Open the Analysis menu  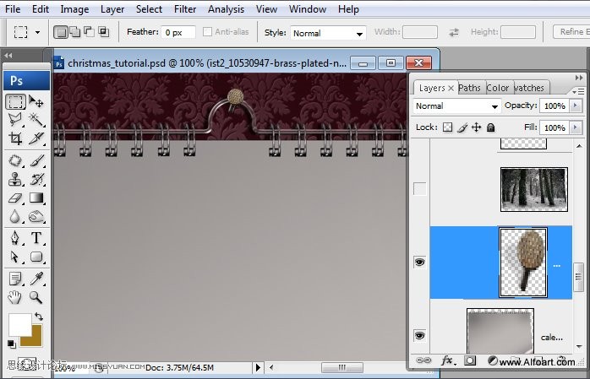tap(226, 9)
